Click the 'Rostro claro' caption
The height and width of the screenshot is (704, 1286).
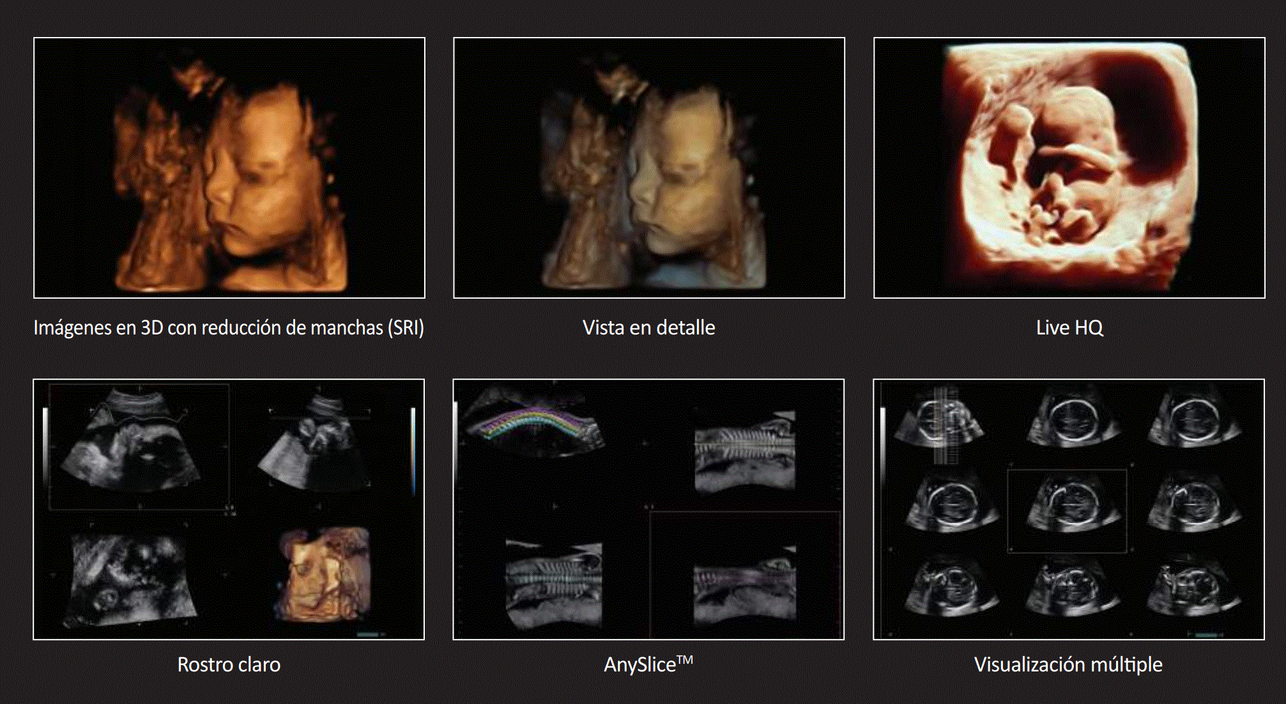(229, 664)
